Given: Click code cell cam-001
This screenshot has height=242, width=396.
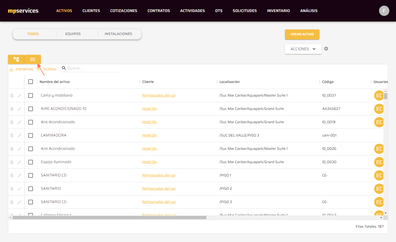Looking at the screenshot, I should [329, 135].
